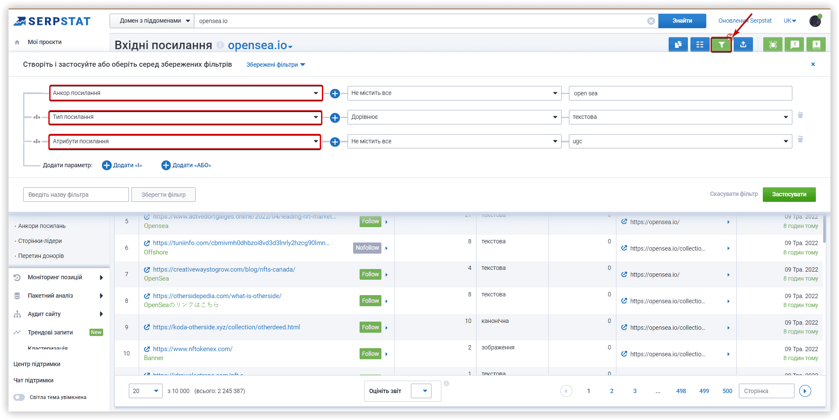Viewport: 839px width, 420px height.
Task: Open Оцініть звіт rating dropdown
Action: [421, 391]
